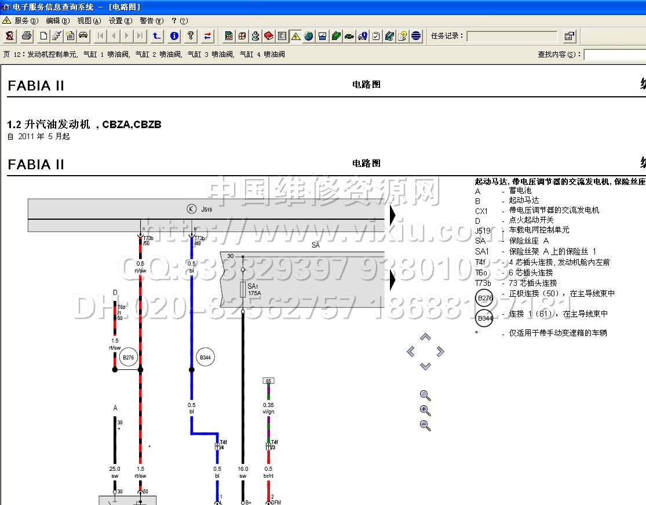Click the 查找内容 search input field
This screenshot has width=646, height=505.
click(x=614, y=55)
